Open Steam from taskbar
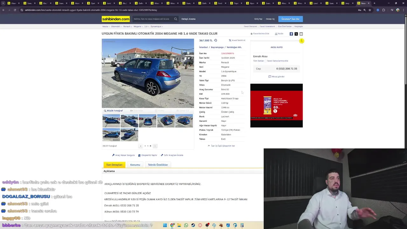The height and width of the screenshot is (229, 407). (193, 225)
